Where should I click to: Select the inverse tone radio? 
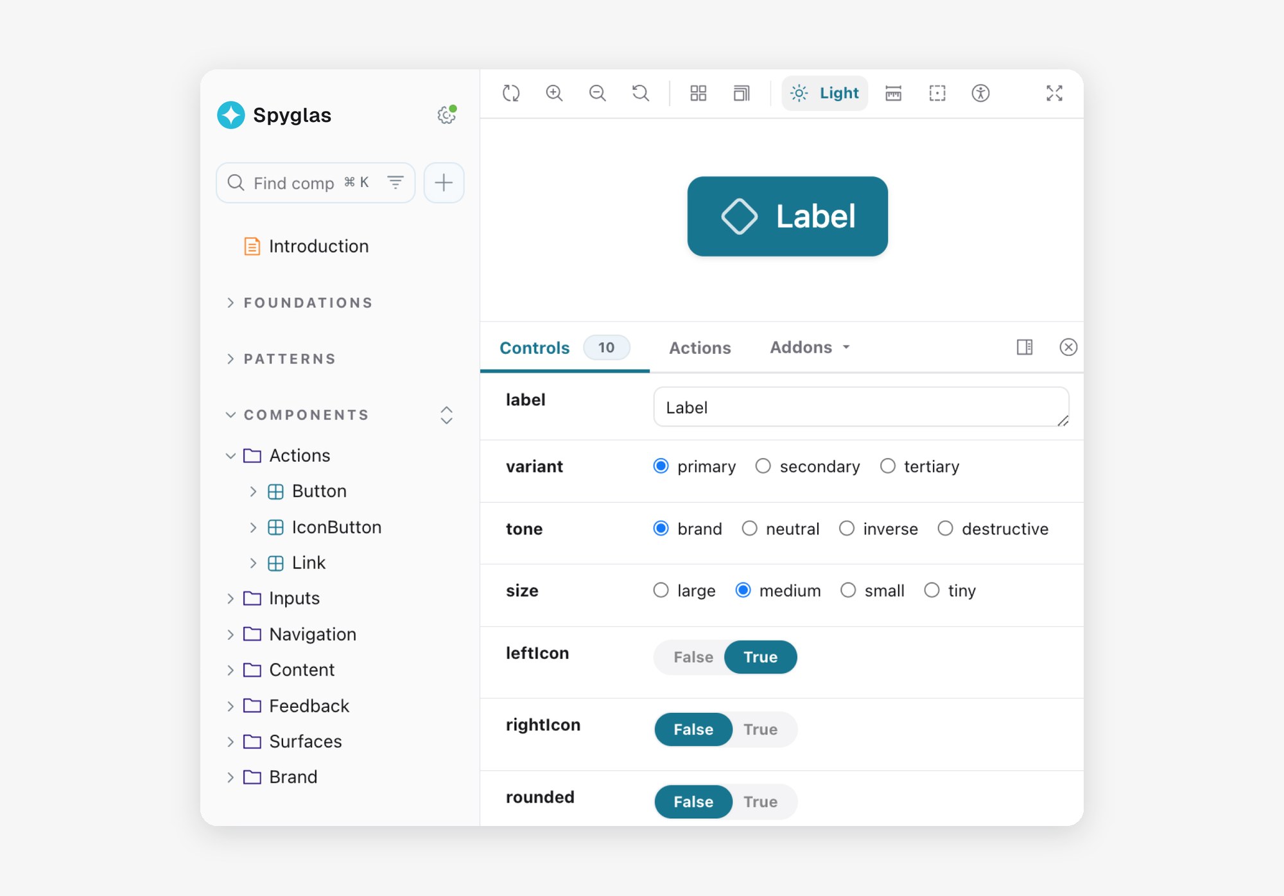click(847, 528)
